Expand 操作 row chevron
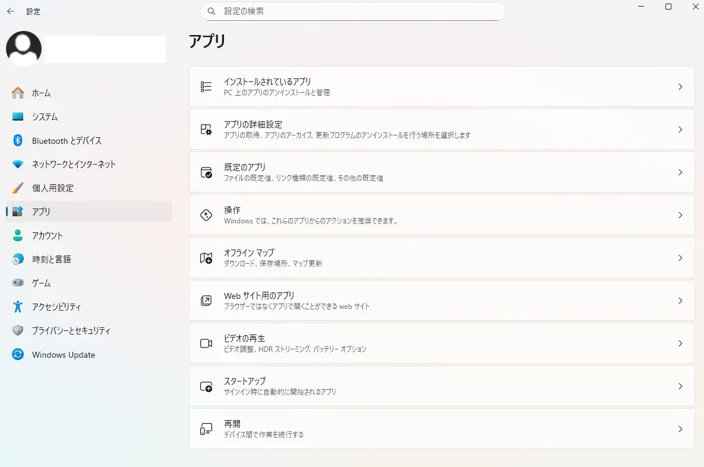Viewport: 704px width, 467px height. tap(680, 215)
